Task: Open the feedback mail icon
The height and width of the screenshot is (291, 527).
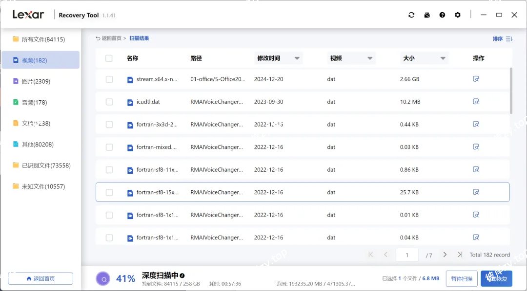Action: point(426,15)
